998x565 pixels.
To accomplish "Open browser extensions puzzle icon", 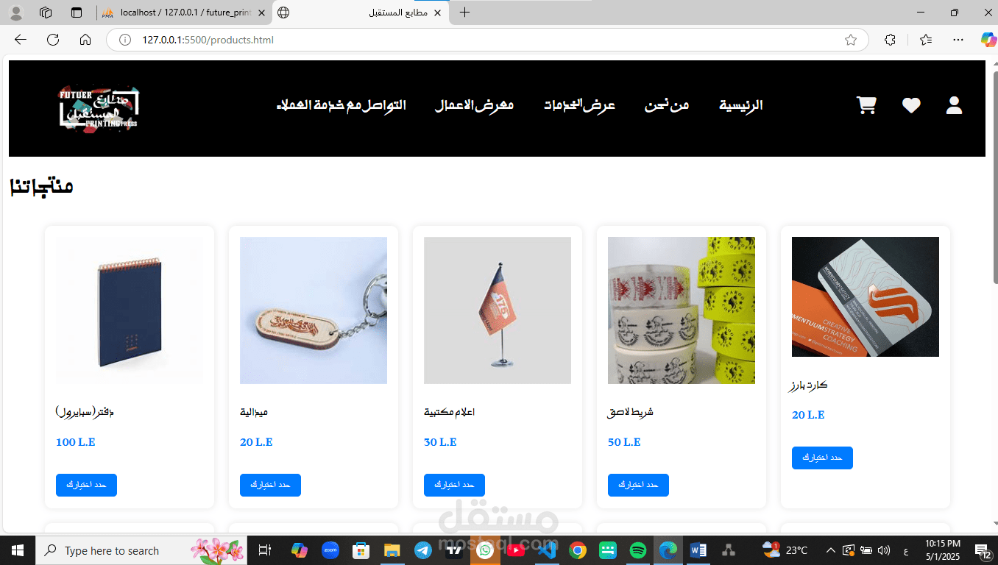I will 890,40.
